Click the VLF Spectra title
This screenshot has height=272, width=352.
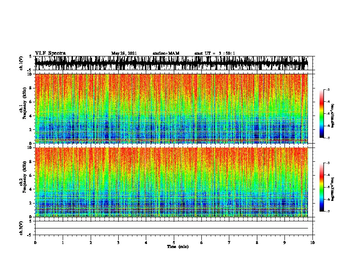tap(50, 53)
